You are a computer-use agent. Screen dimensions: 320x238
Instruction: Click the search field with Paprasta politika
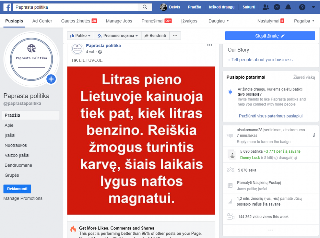pyautogui.click(x=76, y=7)
